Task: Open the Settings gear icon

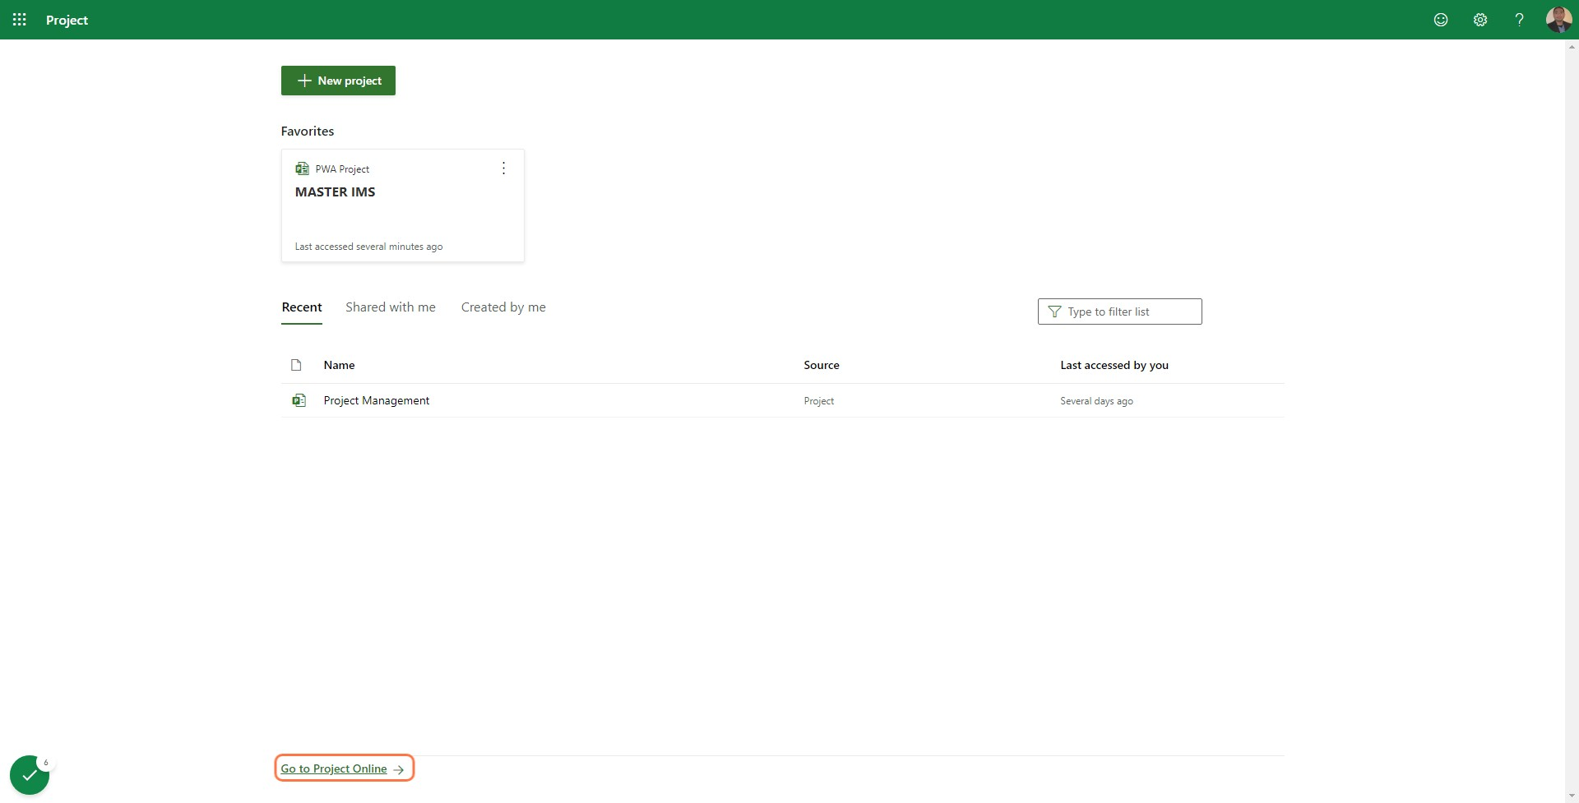Action: (x=1480, y=20)
